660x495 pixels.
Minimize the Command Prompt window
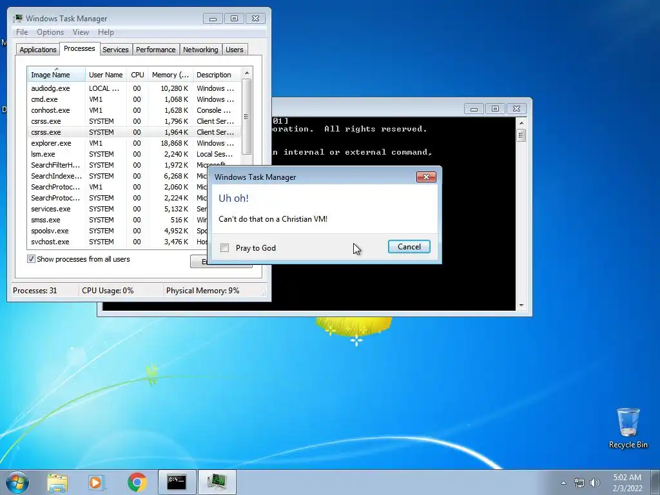(474, 109)
